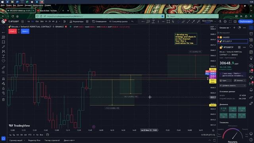The image size is (254, 143).
Task: Click the Добавить заметку field
Action: point(233,85)
